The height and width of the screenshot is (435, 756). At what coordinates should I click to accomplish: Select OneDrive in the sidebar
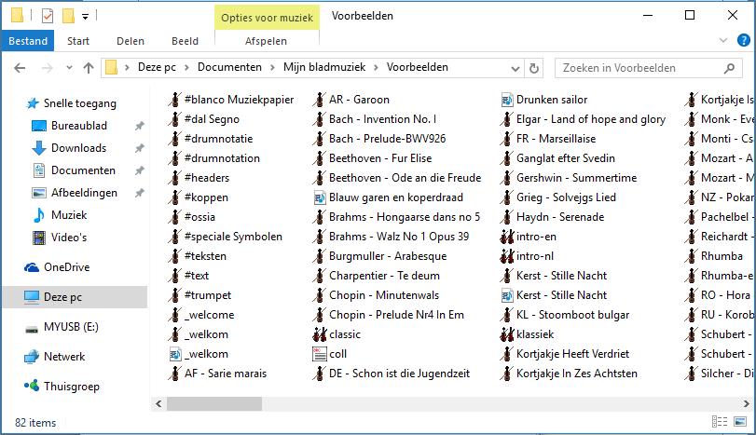66,267
